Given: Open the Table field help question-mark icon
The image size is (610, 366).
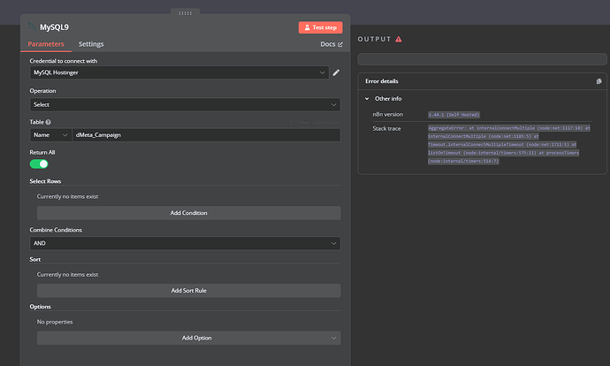Looking at the screenshot, I should 49,122.
